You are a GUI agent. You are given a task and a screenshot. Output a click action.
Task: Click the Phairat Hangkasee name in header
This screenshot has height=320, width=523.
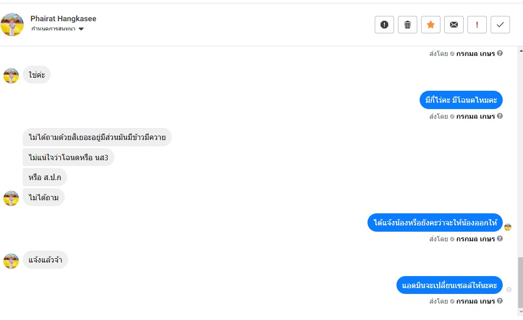(x=63, y=18)
